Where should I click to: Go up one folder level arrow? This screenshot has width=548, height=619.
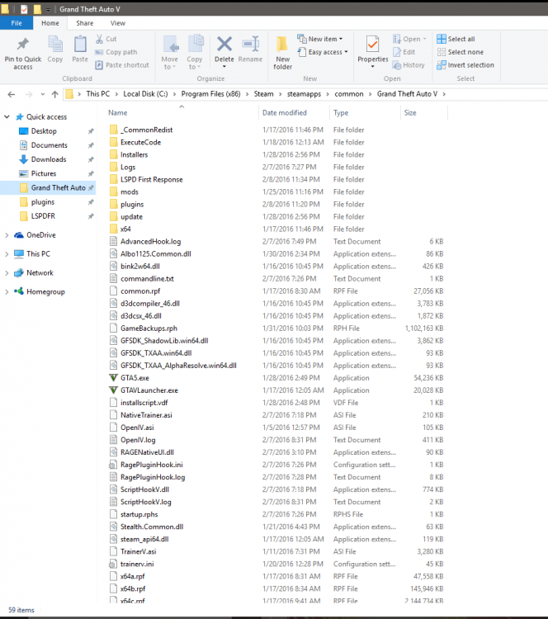pyautogui.click(x=54, y=94)
